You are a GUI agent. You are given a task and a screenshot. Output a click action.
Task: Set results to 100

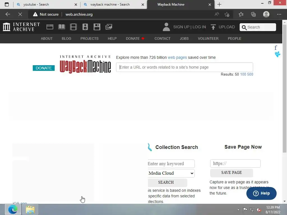click(243, 74)
